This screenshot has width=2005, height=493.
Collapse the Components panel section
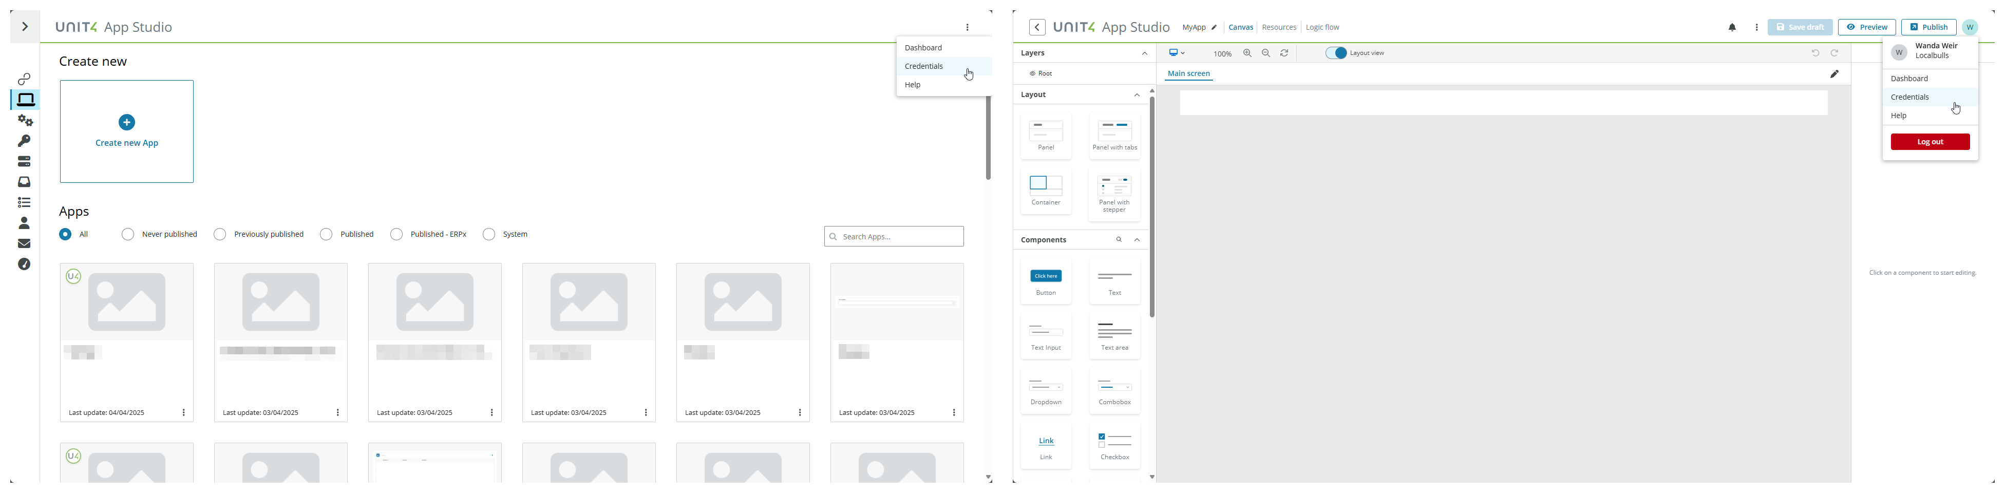coord(1137,240)
